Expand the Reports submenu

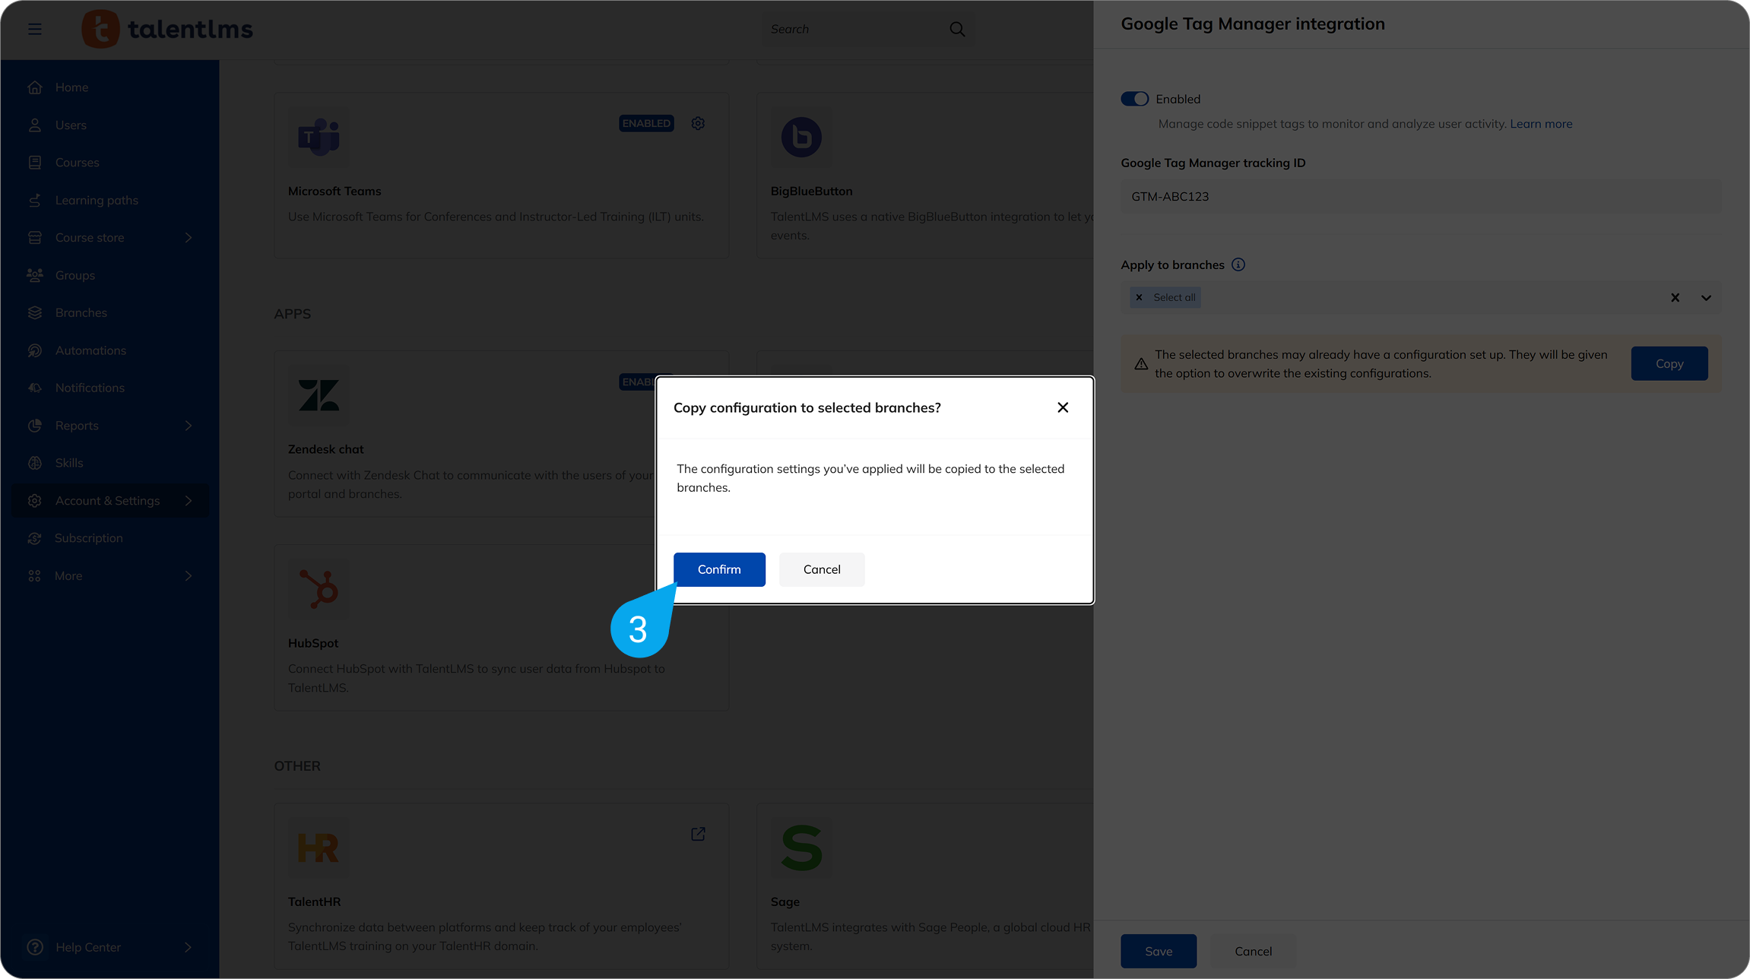[x=189, y=426]
